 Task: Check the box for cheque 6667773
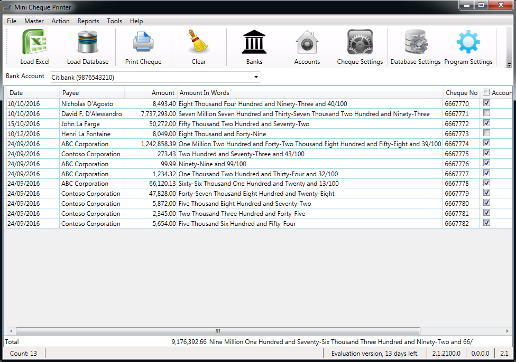tap(487, 133)
